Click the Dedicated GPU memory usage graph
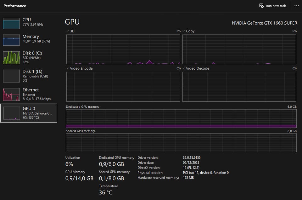Image resolution: width=302 pixels, height=200 pixels. point(181,119)
